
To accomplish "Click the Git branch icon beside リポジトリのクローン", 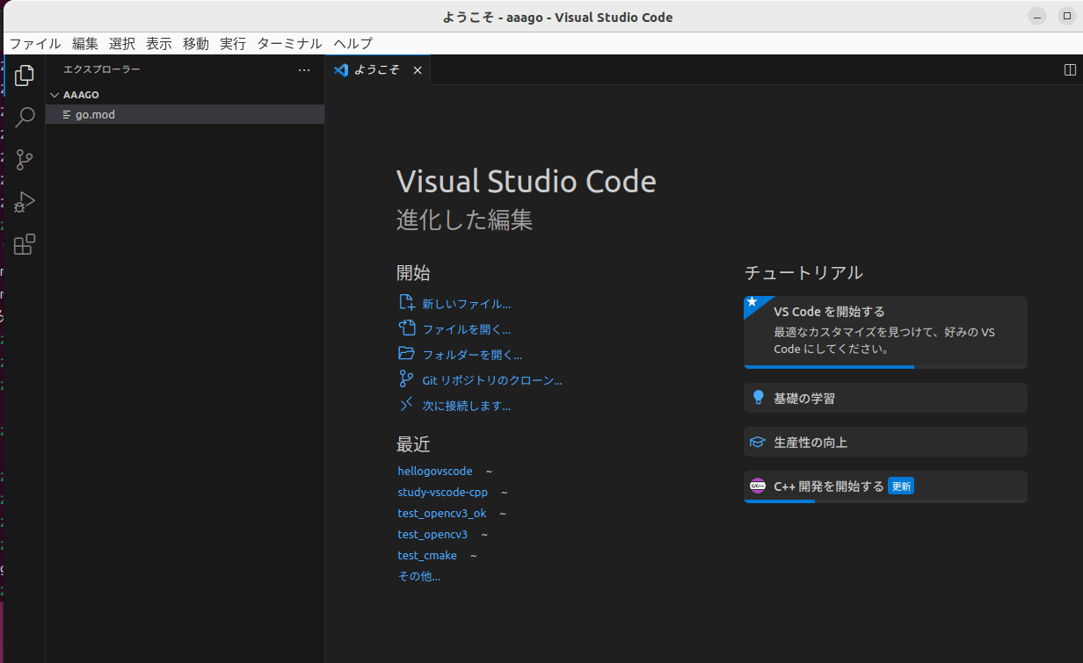I will (406, 378).
